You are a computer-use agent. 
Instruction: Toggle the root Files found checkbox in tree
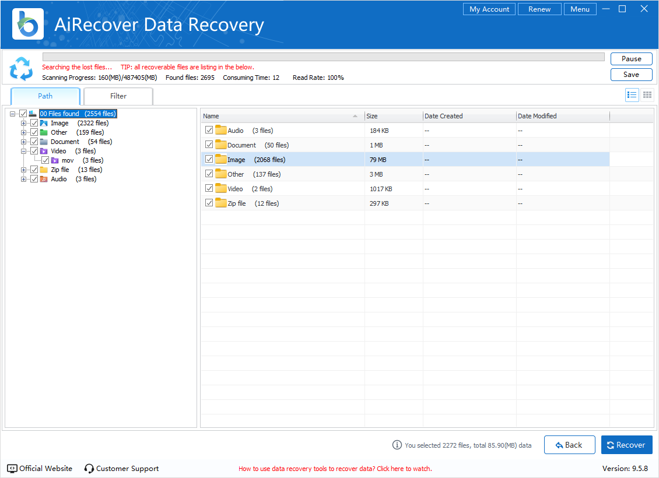[x=23, y=114]
